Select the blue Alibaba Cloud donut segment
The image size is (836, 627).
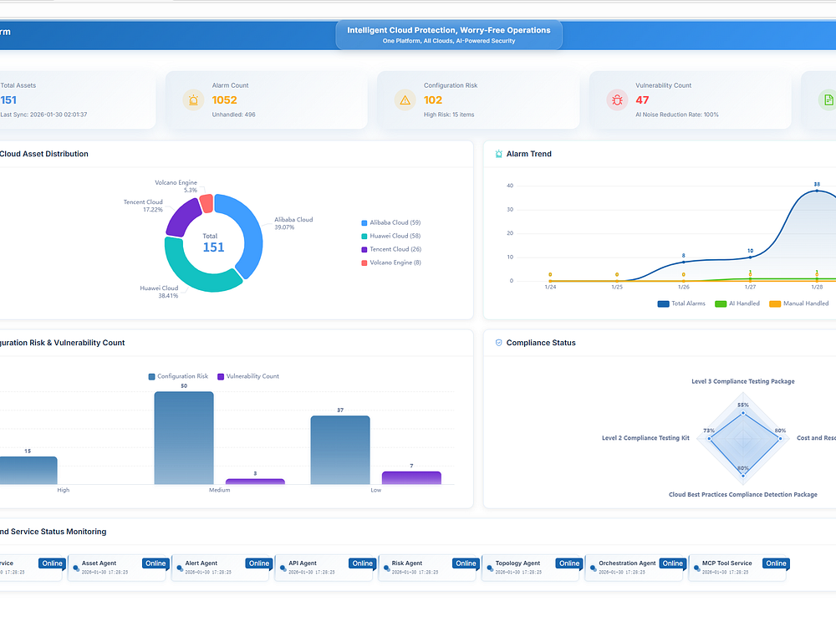(x=251, y=229)
